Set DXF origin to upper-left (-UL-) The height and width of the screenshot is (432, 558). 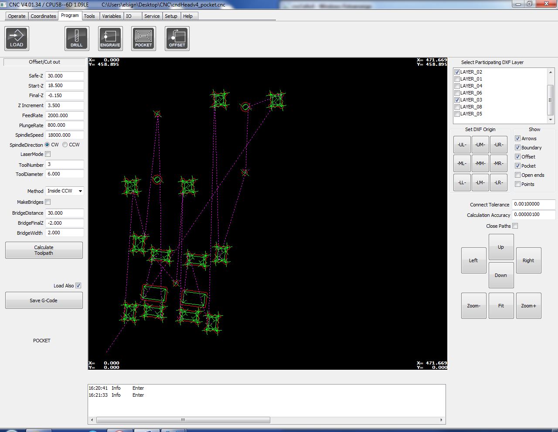(x=462, y=145)
